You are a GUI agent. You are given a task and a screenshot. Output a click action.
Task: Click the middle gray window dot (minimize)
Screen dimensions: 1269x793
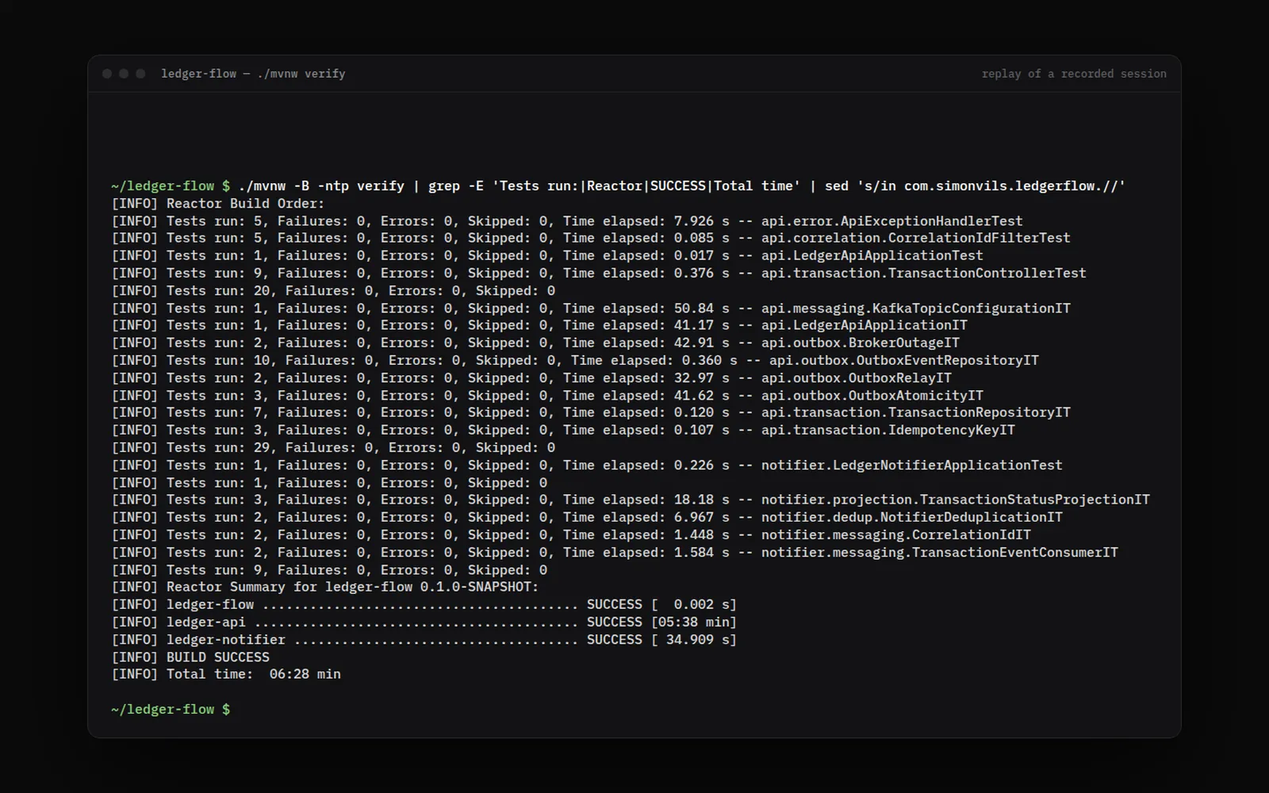point(124,74)
